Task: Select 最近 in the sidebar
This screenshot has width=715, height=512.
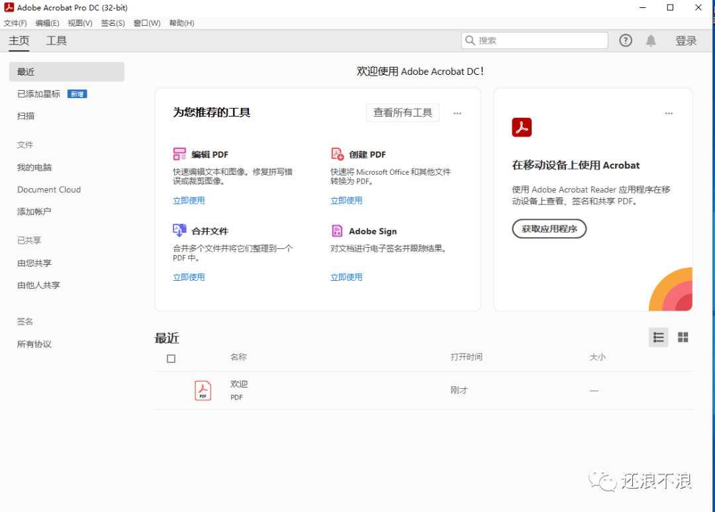Action: point(67,72)
